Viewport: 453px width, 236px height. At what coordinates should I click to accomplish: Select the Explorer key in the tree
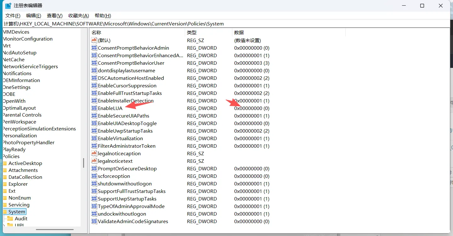(18, 184)
